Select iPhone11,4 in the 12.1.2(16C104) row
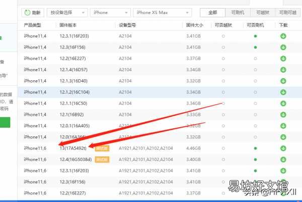 (x=35, y=92)
